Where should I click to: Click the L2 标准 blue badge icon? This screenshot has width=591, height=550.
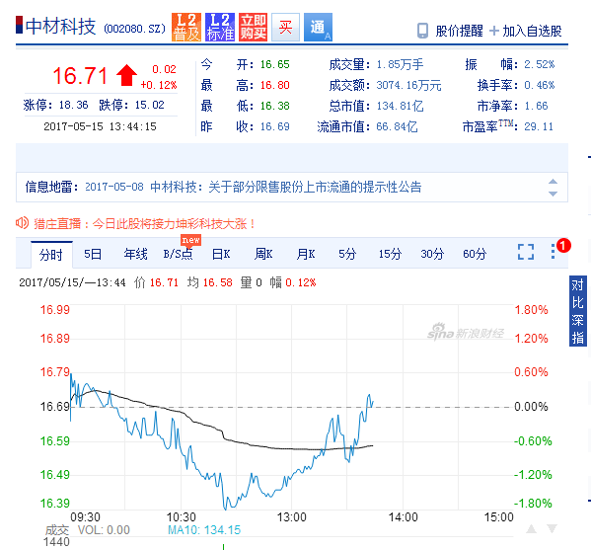220,28
